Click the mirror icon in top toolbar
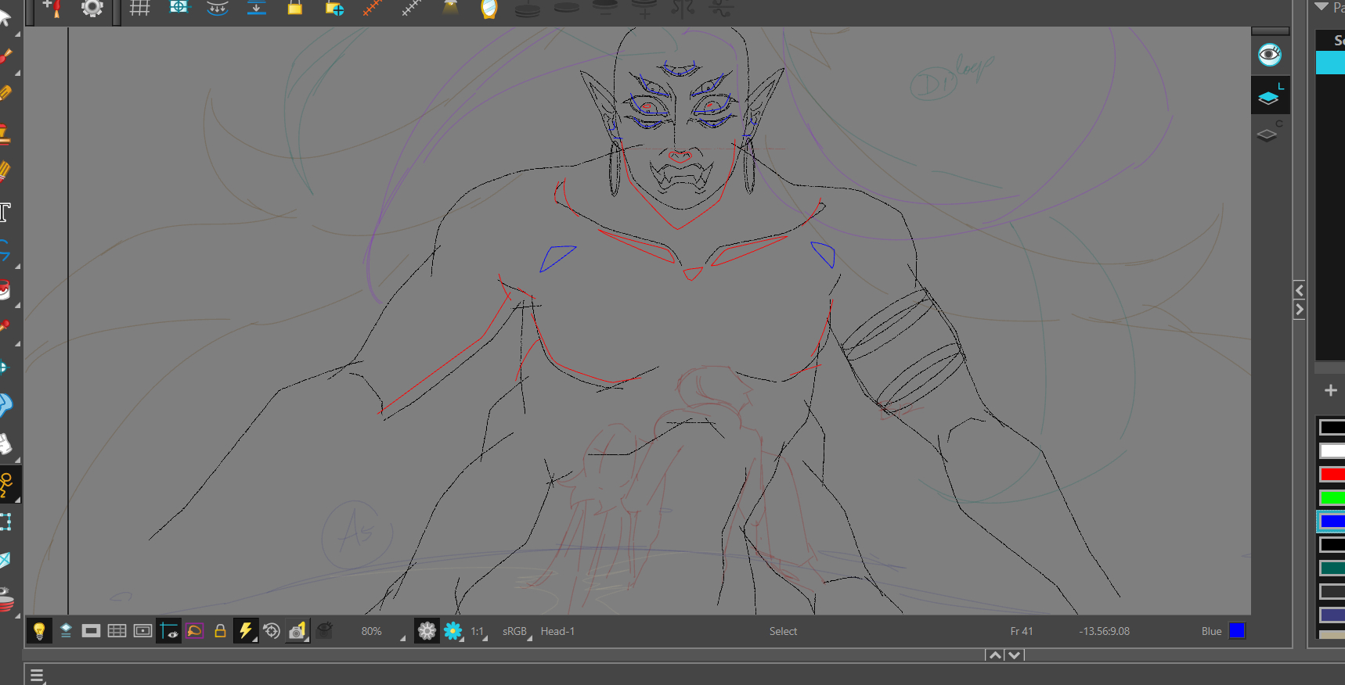Image resolution: width=1345 pixels, height=685 pixels. click(x=489, y=9)
